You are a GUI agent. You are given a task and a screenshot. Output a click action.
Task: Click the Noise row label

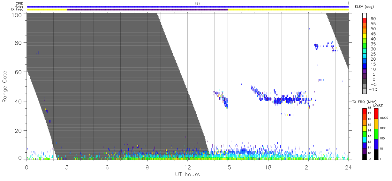coord(19,6)
